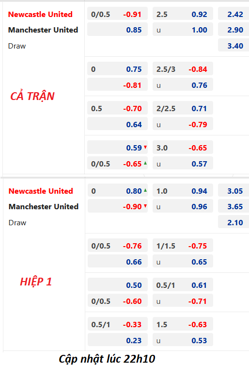Click the red down arrow beside -0.90
Viewport: 249px width, 367px height.
[145, 206]
